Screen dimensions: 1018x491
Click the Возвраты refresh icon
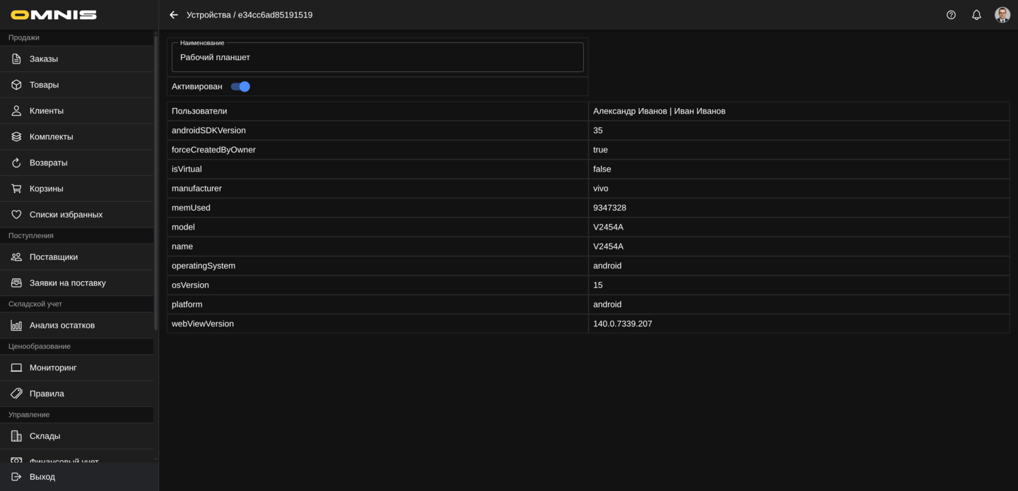pos(16,162)
